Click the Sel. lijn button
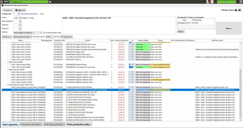This screenshot has height=128, width=243. click(7, 37)
